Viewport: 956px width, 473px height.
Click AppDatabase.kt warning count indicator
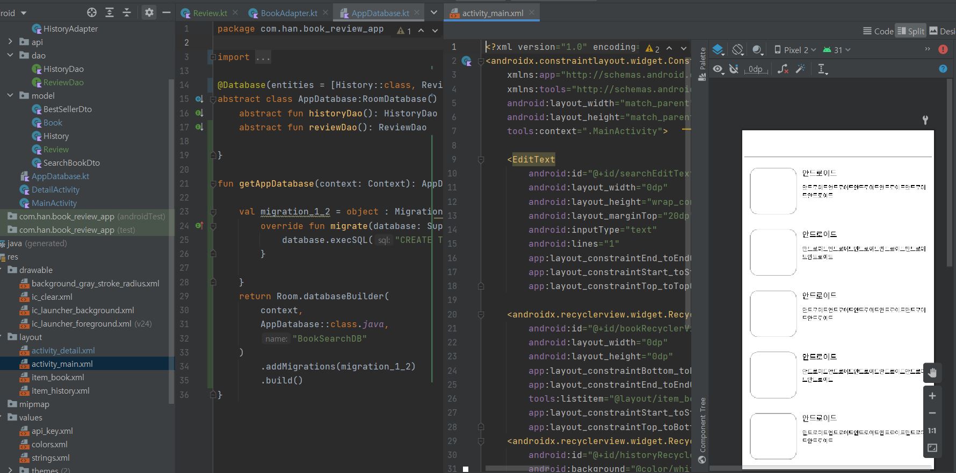coord(404,31)
